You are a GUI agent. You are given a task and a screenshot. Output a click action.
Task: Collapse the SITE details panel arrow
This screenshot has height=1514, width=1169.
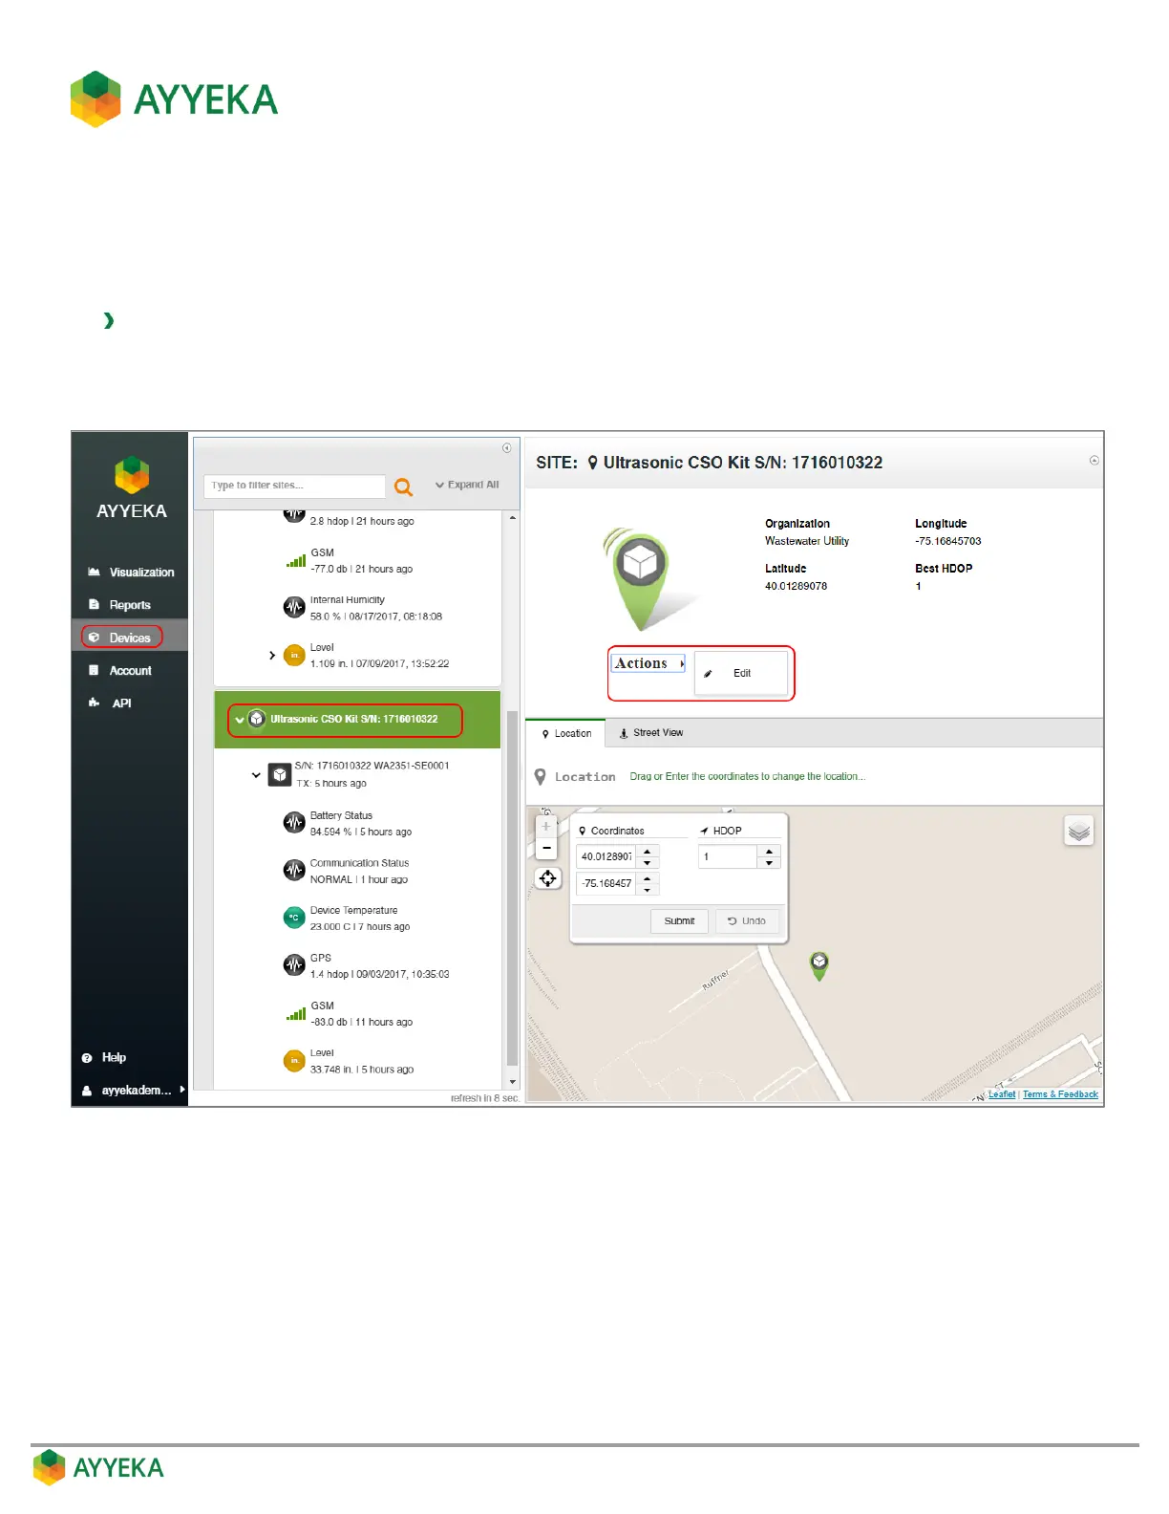[x=1095, y=461]
